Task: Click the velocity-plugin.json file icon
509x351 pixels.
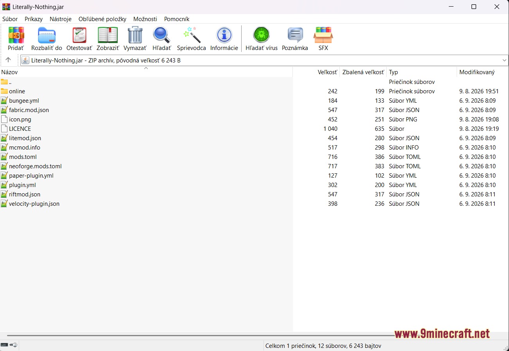Action: pyautogui.click(x=4, y=204)
